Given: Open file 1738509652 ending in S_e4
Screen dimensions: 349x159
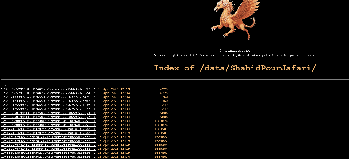Looking at the screenshot, I should [48, 93].
